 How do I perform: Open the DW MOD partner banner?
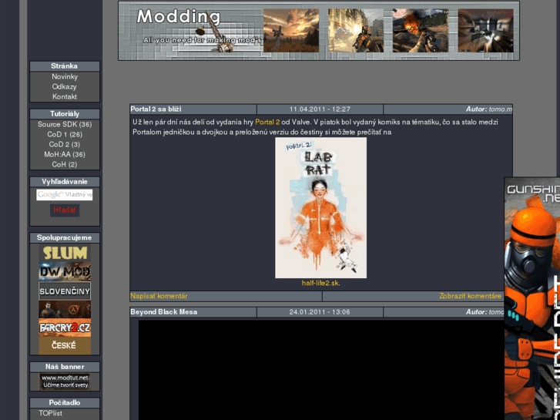pos(65,272)
